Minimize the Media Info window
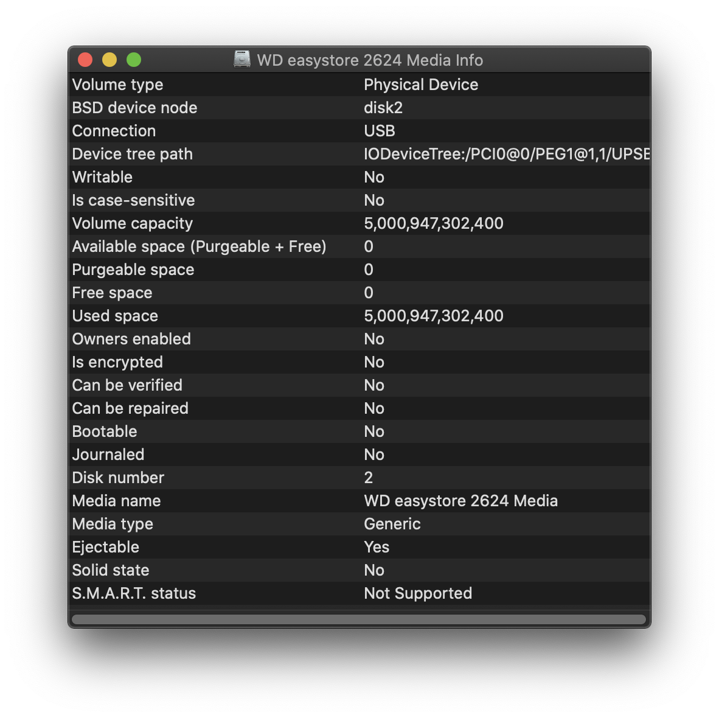 (109, 60)
